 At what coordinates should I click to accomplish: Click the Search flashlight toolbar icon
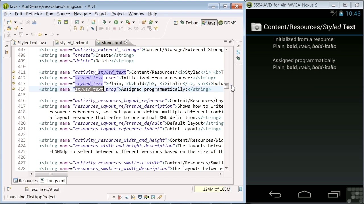(x=16, y=28)
